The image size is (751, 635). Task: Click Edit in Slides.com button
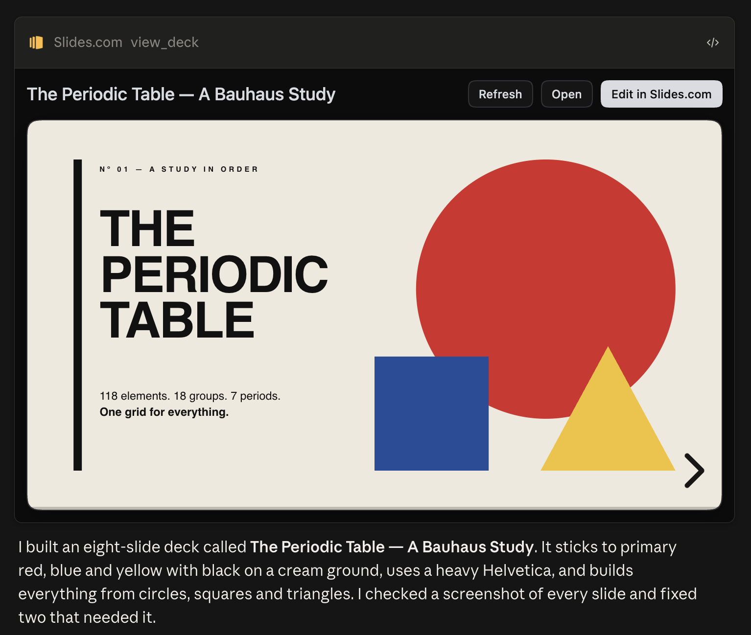(661, 94)
